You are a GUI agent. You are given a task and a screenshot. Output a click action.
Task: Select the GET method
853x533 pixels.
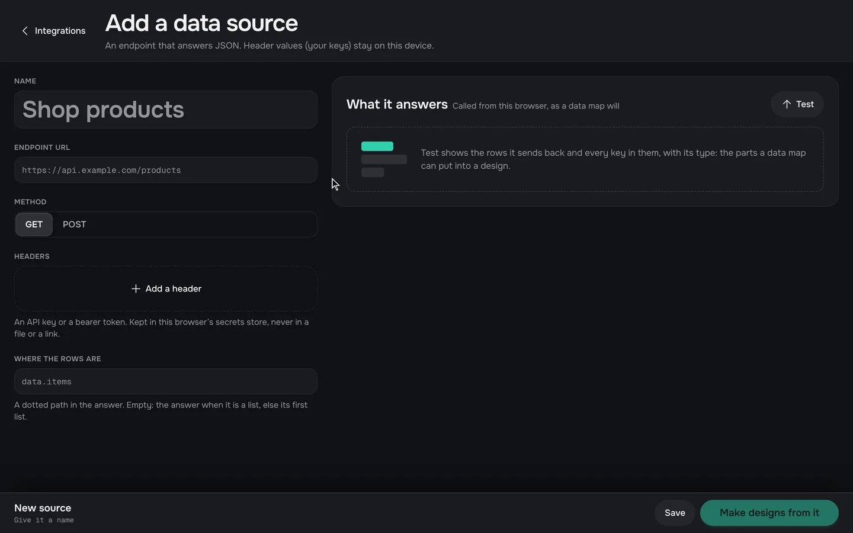[34, 224]
